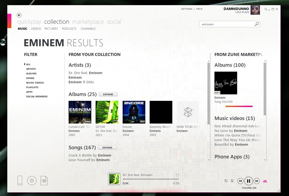Pause the current song

click(x=248, y=181)
